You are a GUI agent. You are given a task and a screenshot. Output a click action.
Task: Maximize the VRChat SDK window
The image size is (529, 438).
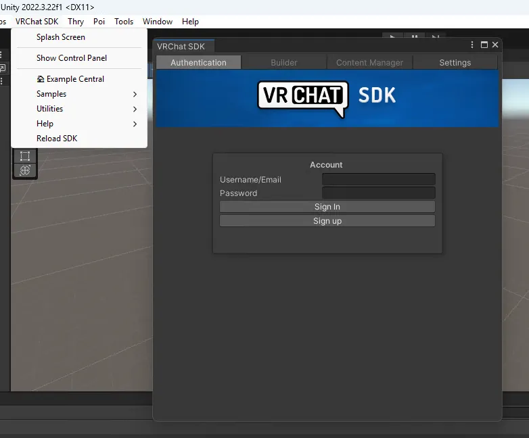coord(484,45)
